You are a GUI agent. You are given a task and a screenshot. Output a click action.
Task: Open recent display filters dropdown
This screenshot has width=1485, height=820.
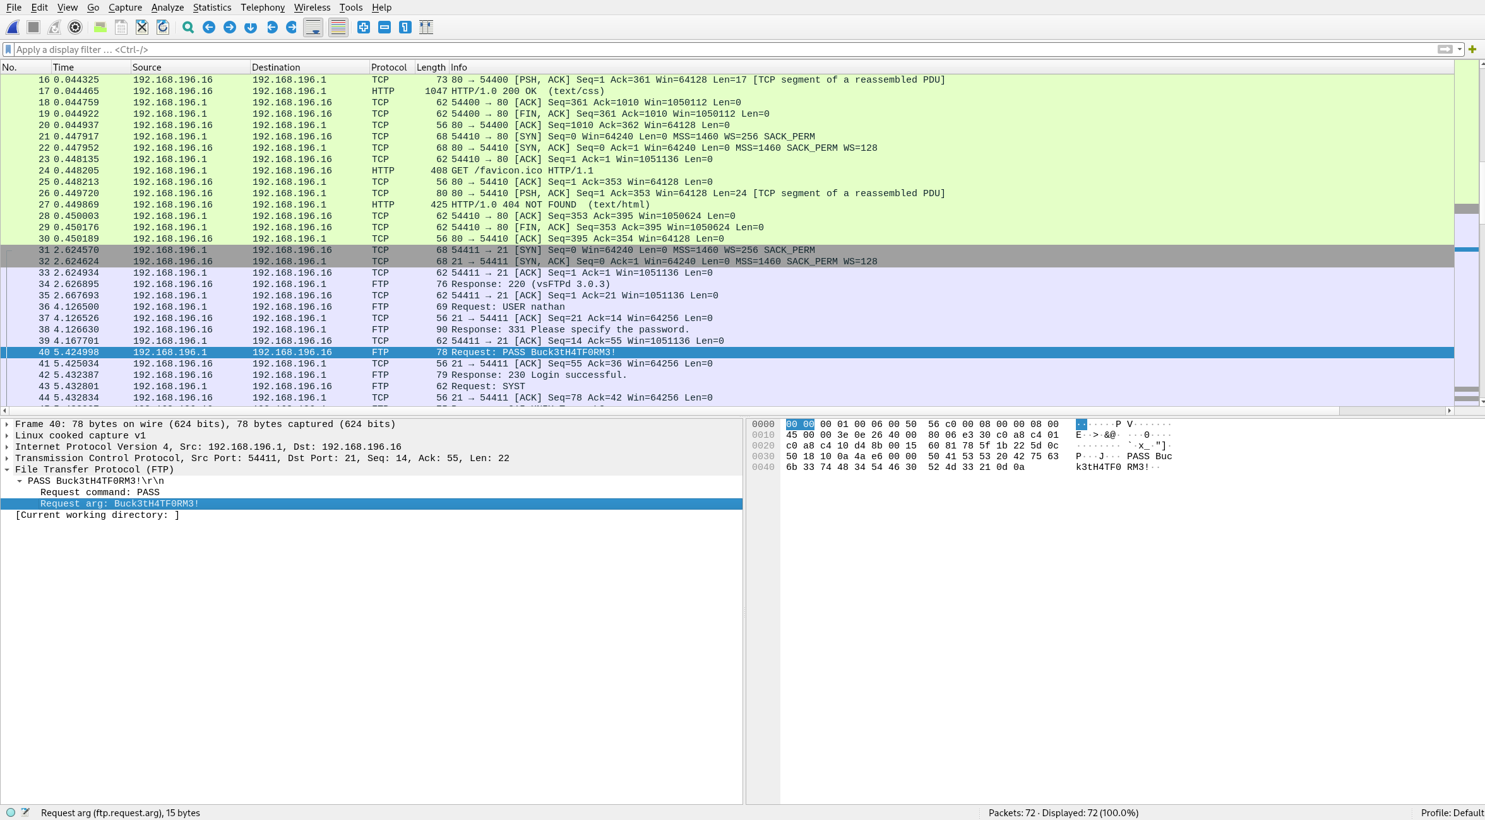(1460, 49)
